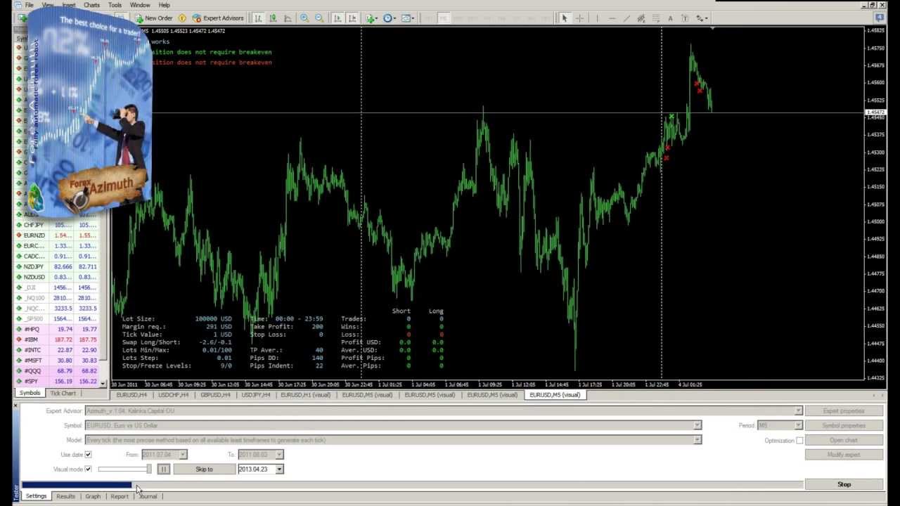Screen dimensions: 900x506
Task: Toggle the Expert Advisors button
Action: pos(218,18)
